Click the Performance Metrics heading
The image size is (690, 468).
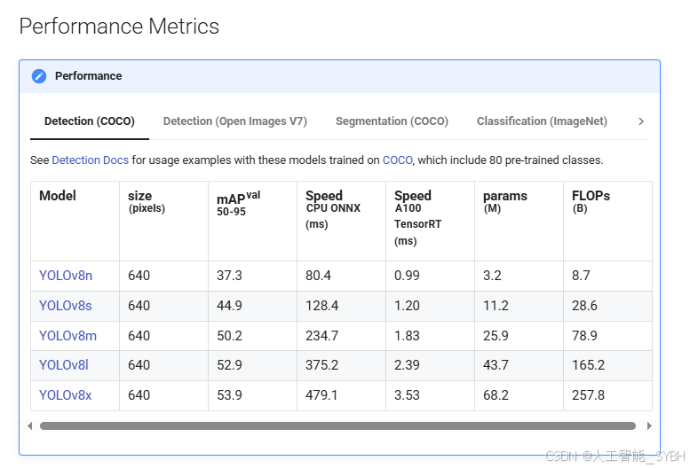click(119, 27)
